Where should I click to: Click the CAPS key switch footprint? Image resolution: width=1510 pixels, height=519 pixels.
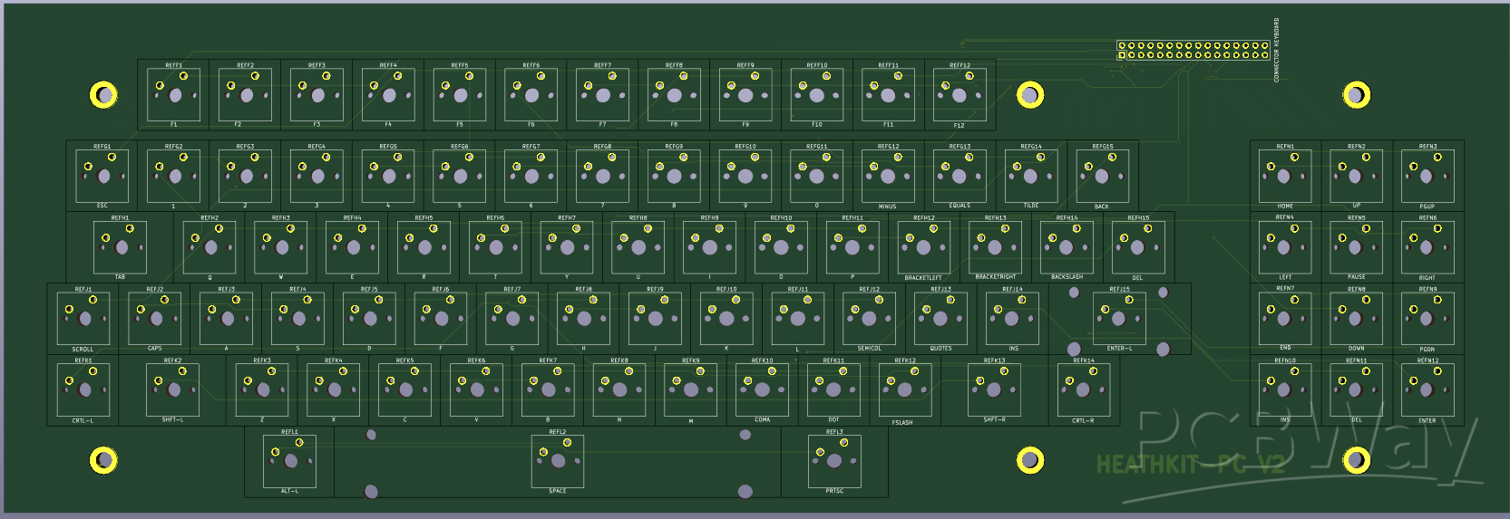156,318
